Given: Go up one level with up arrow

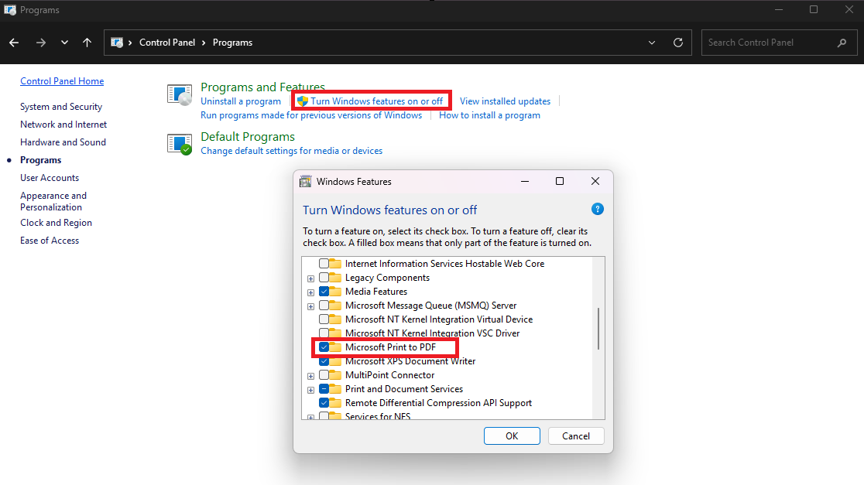Looking at the screenshot, I should (87, 43).
